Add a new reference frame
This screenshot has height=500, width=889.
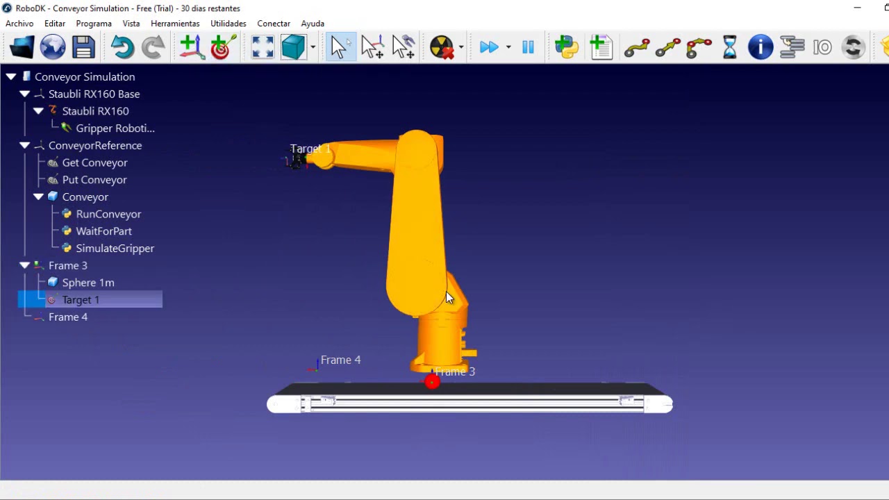coord(192,47)
